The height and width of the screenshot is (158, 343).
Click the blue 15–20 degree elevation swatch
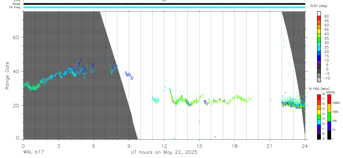[x=319, y=54]
